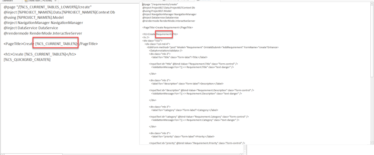
Task: Click the ValidationMessage for Requirement.Category line
Action: tap(195, 120)
